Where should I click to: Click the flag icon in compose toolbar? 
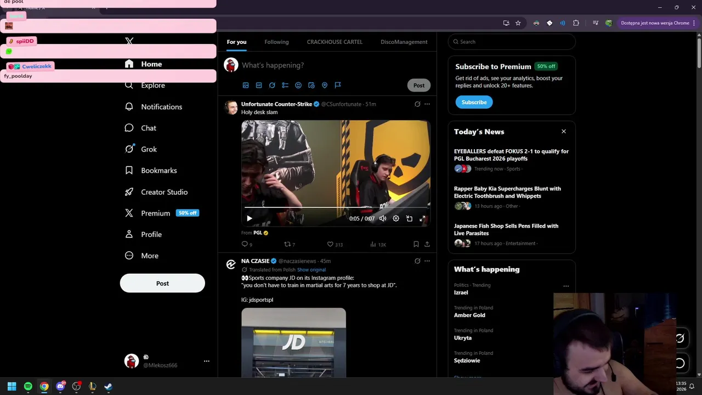338,86
